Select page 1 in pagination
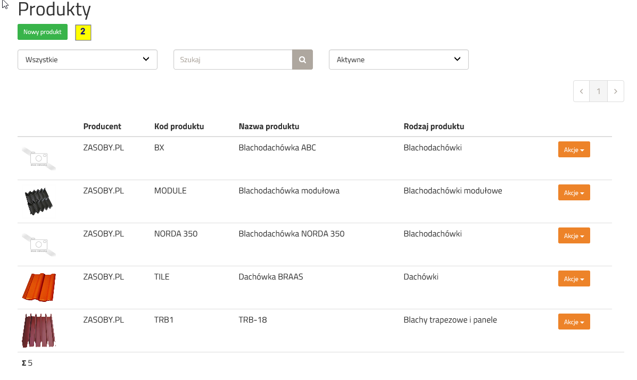Viewport: 637px width, 380px height. [x=598, y=91]
